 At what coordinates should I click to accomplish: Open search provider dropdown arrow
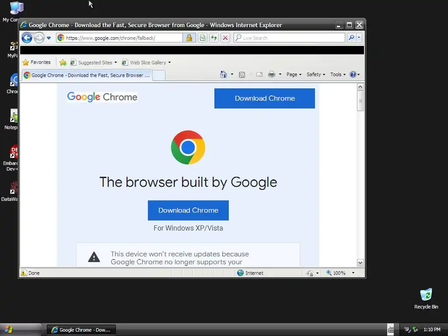(x=359, y=38)
